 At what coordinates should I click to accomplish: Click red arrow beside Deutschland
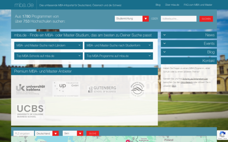coord(55,133)
